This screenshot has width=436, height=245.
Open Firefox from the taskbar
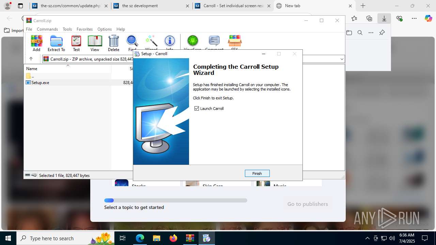point(173,238)
